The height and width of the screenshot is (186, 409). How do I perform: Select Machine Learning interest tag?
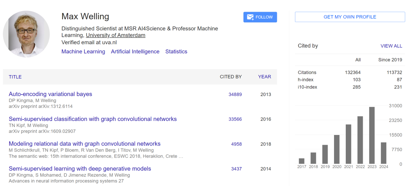83,52
